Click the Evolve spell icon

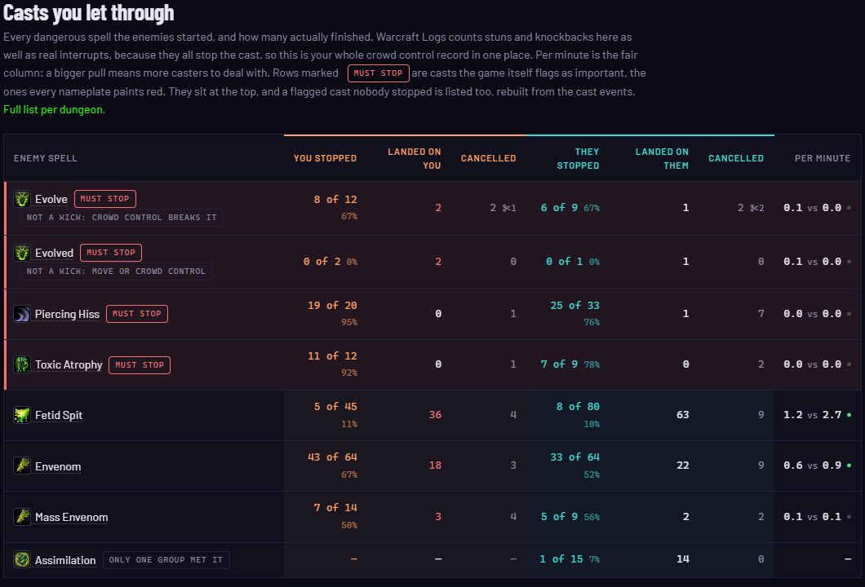tap(22, 199)
